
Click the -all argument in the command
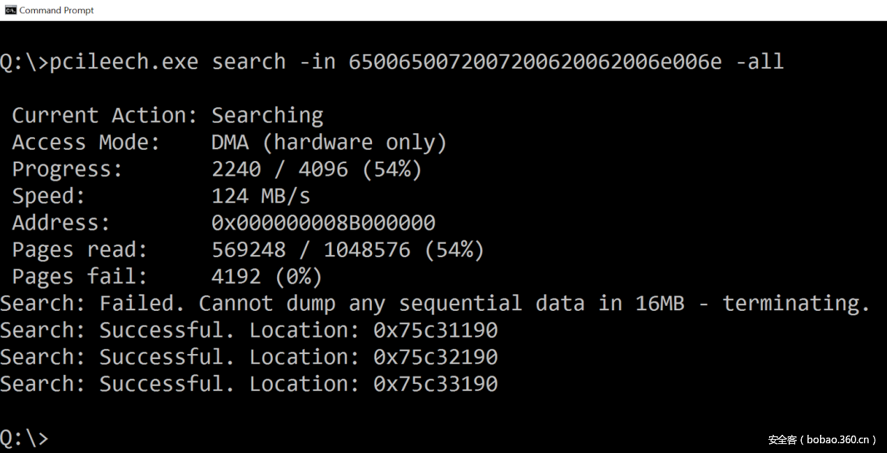tap(760, 62)
